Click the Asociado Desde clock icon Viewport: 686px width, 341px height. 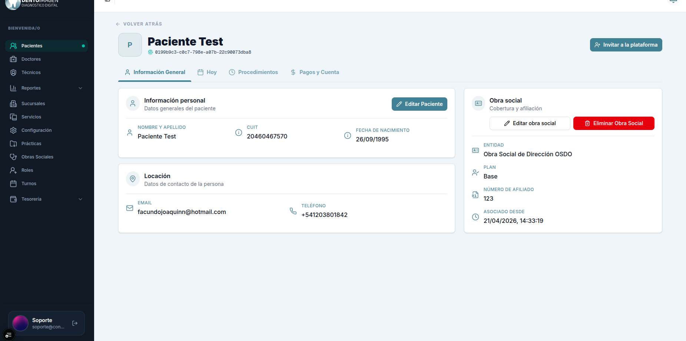click(475, 217)
